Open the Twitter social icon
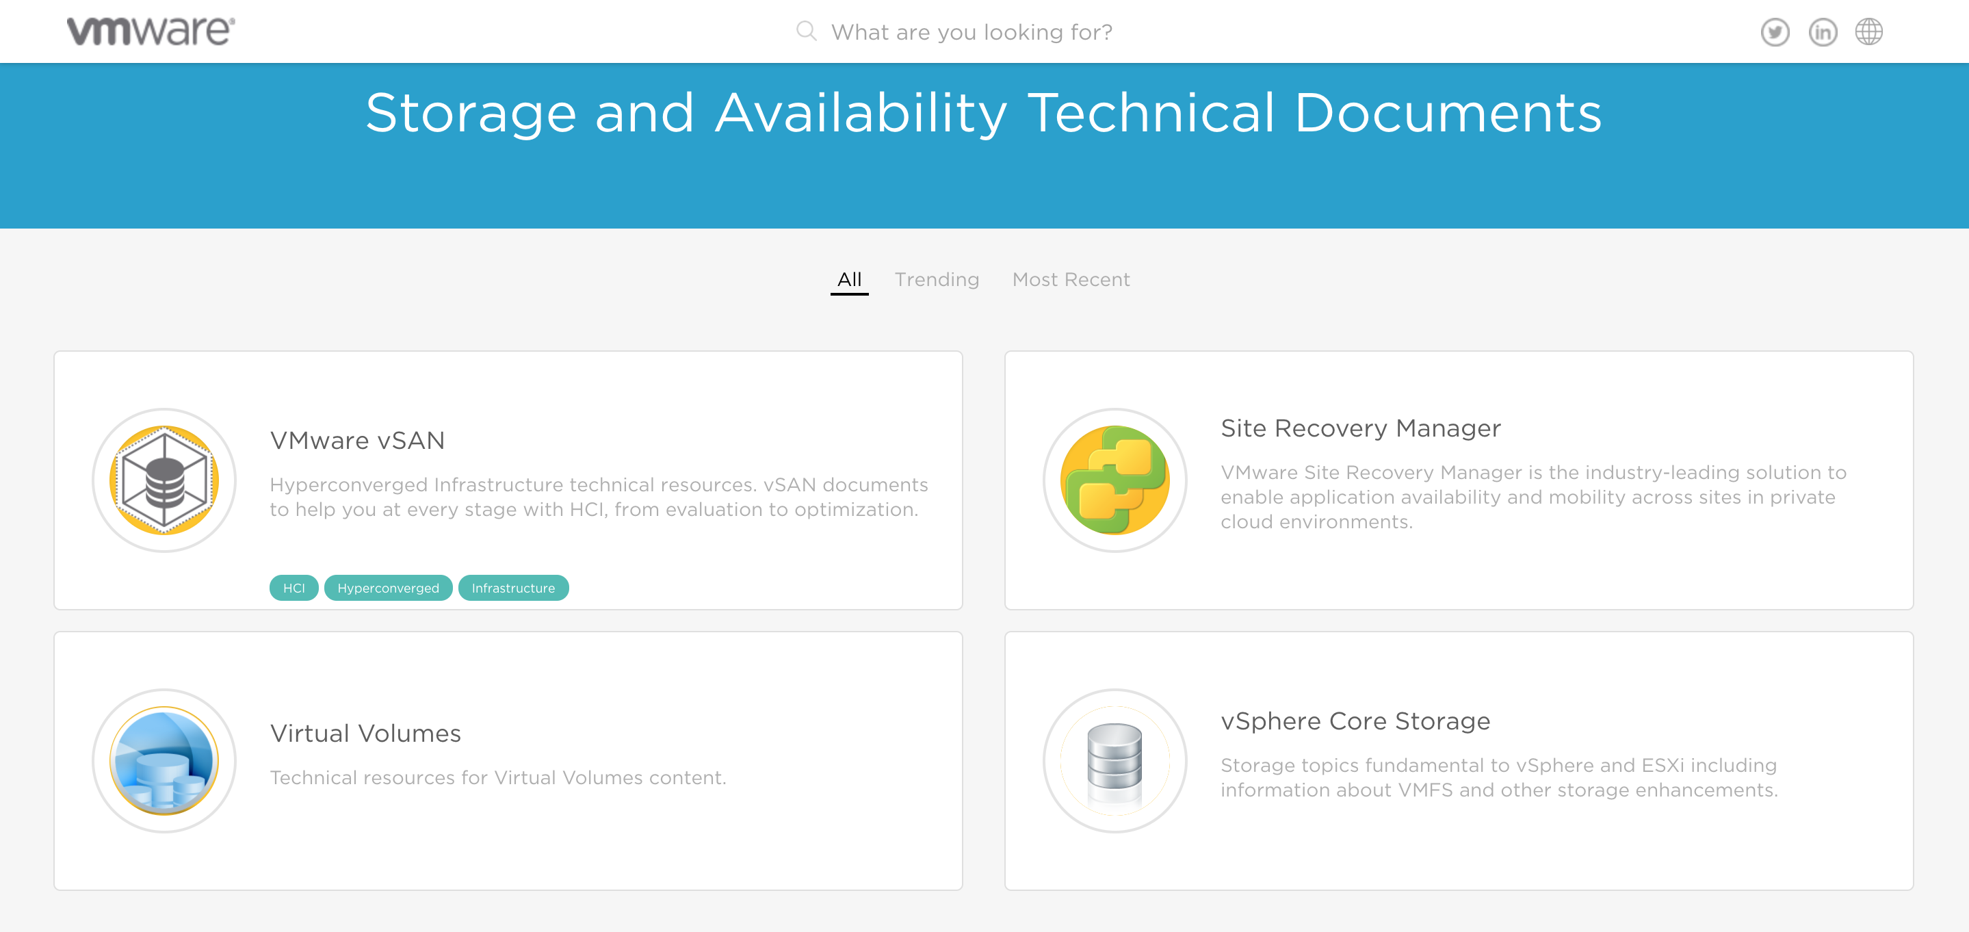Image resolution: width=1969 pixels, height=932 pixels. click(1775, 32)
